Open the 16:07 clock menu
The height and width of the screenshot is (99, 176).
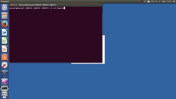pos(169,2)
